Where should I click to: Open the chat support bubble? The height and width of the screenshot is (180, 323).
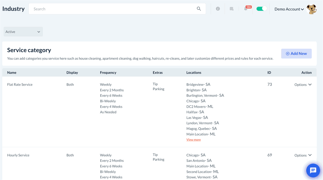(x=313, y=170)
